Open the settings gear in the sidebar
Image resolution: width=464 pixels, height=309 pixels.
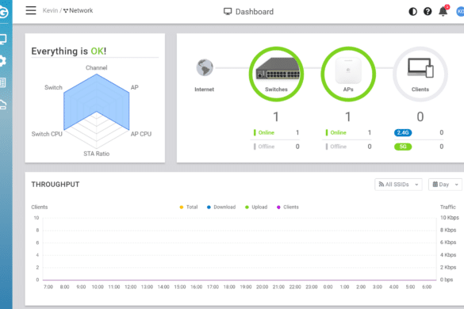click(2, 61)
